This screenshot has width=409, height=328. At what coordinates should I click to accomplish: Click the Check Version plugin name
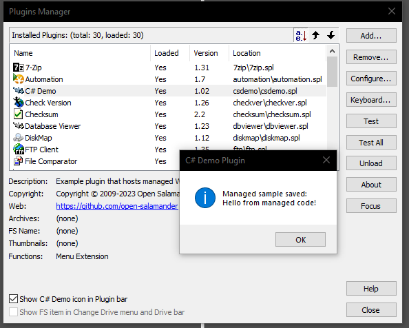click(48, 103)
